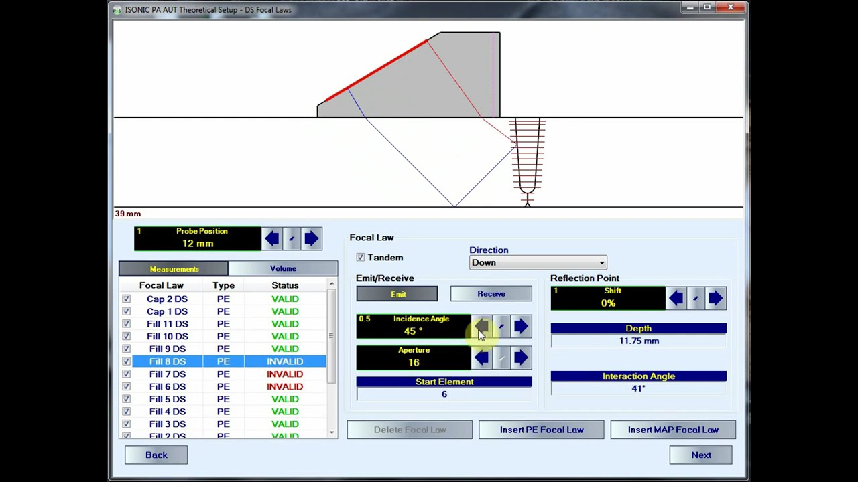The image size is (858, 482).
Task: Click Fill 9 DS VALID status
Action: (285, 349)
